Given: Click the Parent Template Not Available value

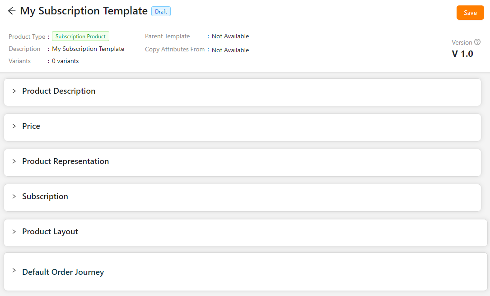Looking at the screenshot, I should coord(230,36).
